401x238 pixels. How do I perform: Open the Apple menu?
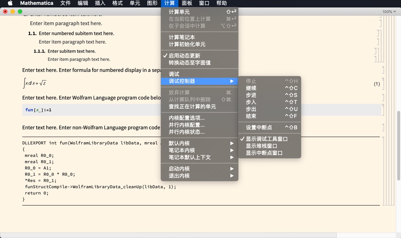10,3
